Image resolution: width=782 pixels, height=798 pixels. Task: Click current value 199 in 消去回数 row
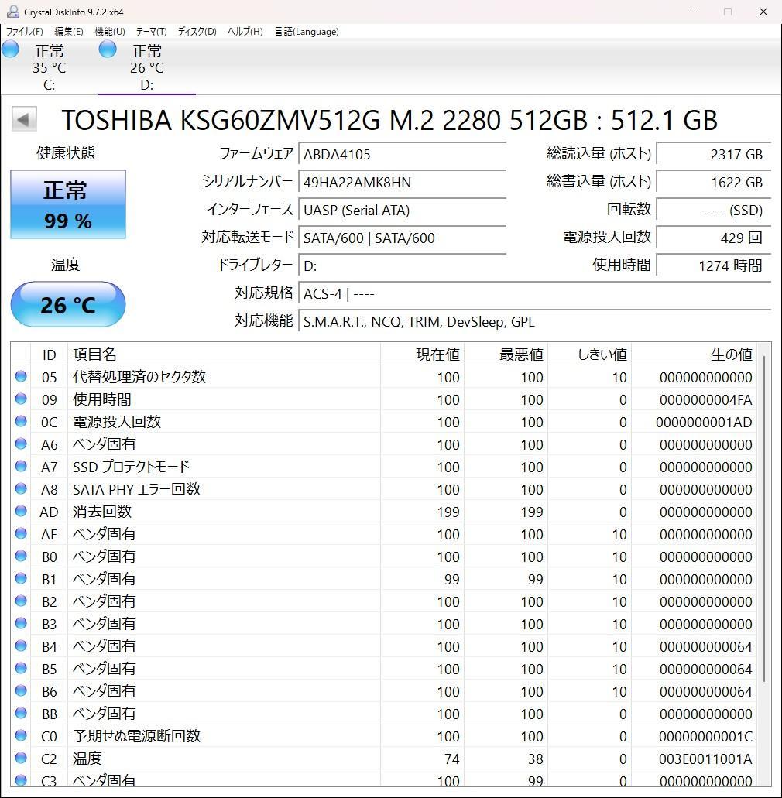click(x=448, y=512)
